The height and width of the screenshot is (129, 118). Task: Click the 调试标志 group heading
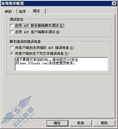[17, 20]
